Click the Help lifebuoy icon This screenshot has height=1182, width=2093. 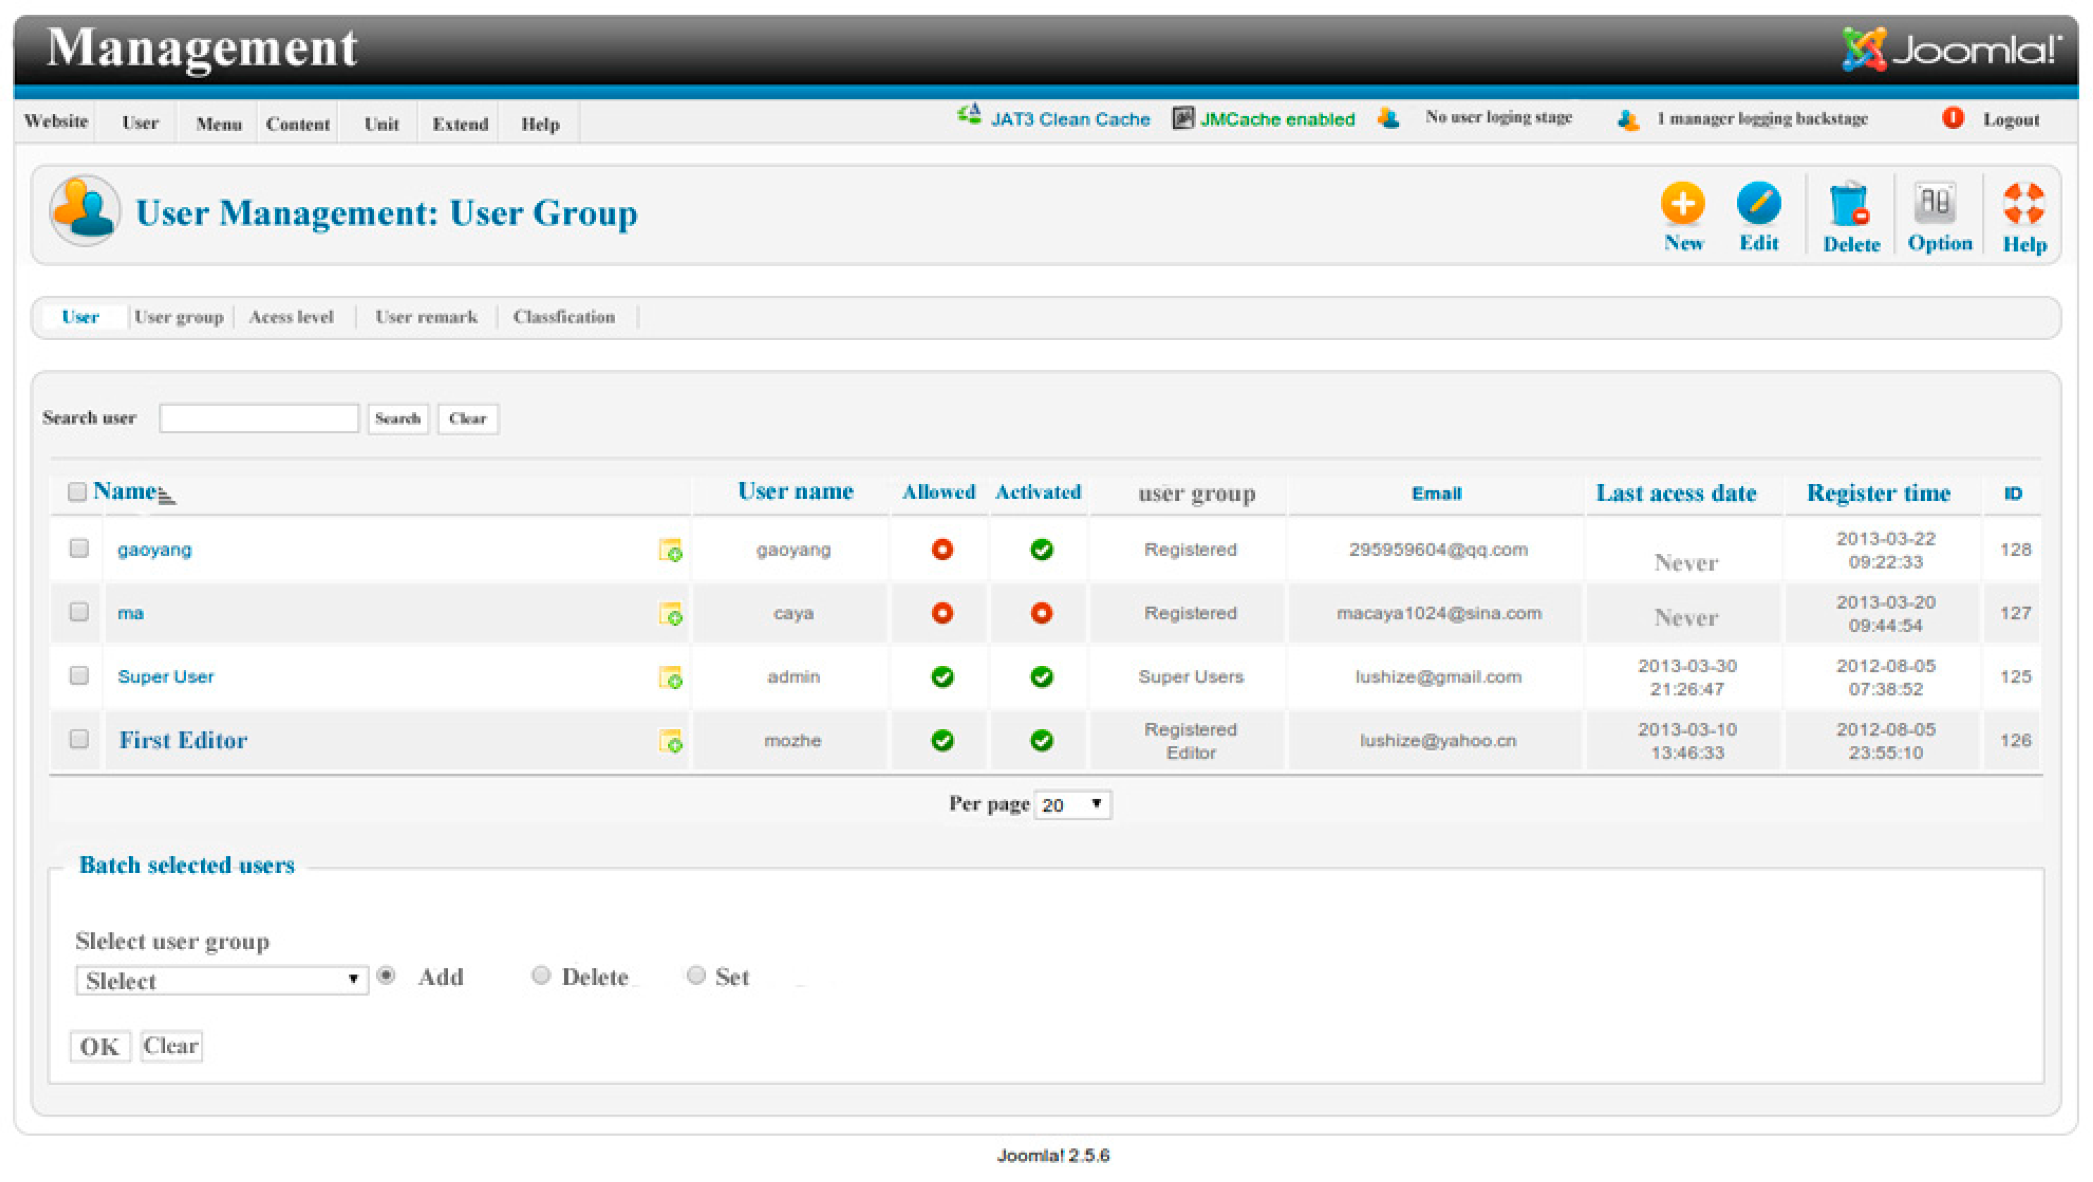(2023, 204)
